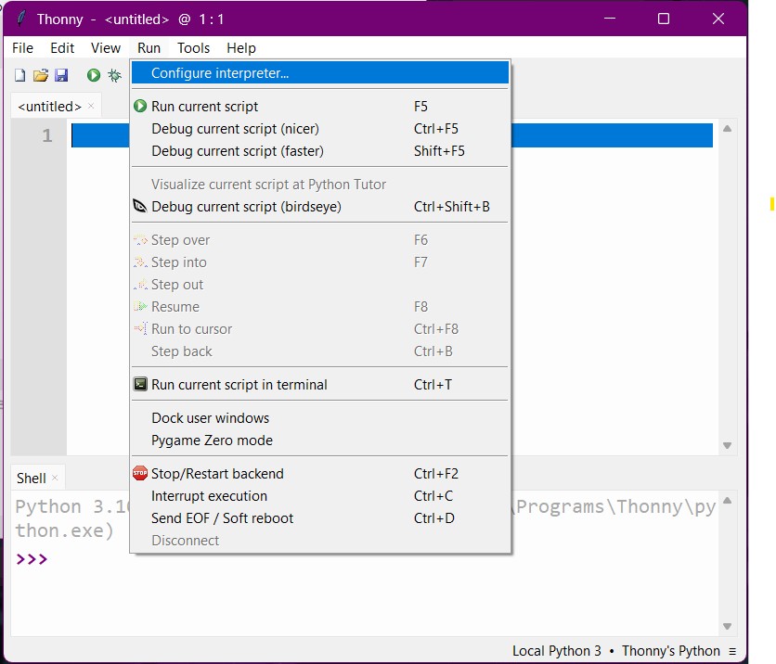Select Disconnect menu entry
The image size is (776, 664).
point(320,540)
